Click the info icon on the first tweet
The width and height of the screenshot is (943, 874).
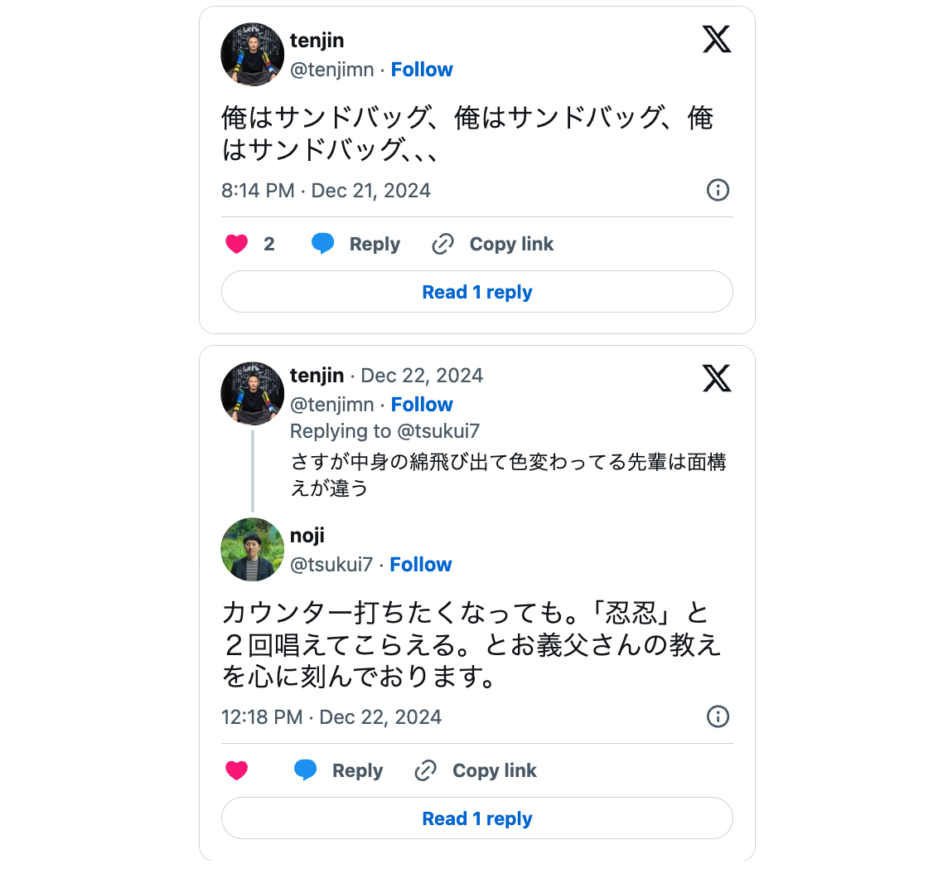(718, 191)
